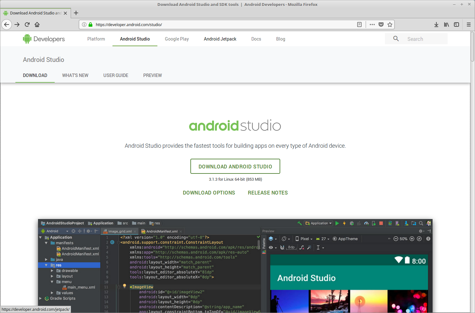Viewport: 475px width, 313px height.
Task: Run the app with the green play icon
Action: [337, 223]
